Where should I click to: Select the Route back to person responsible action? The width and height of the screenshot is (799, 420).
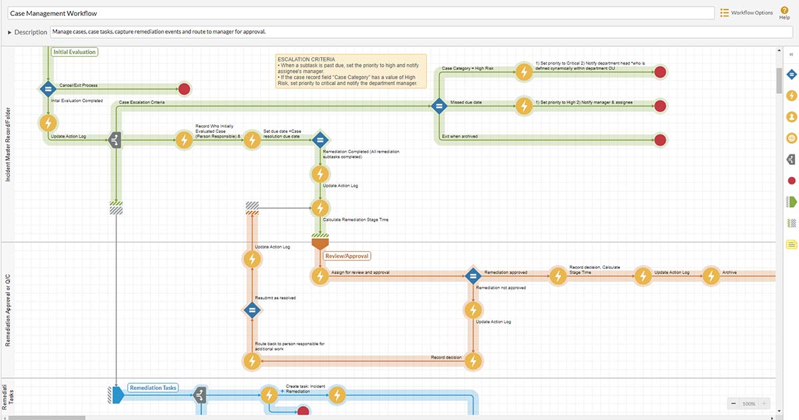click(x=252, y=361)
